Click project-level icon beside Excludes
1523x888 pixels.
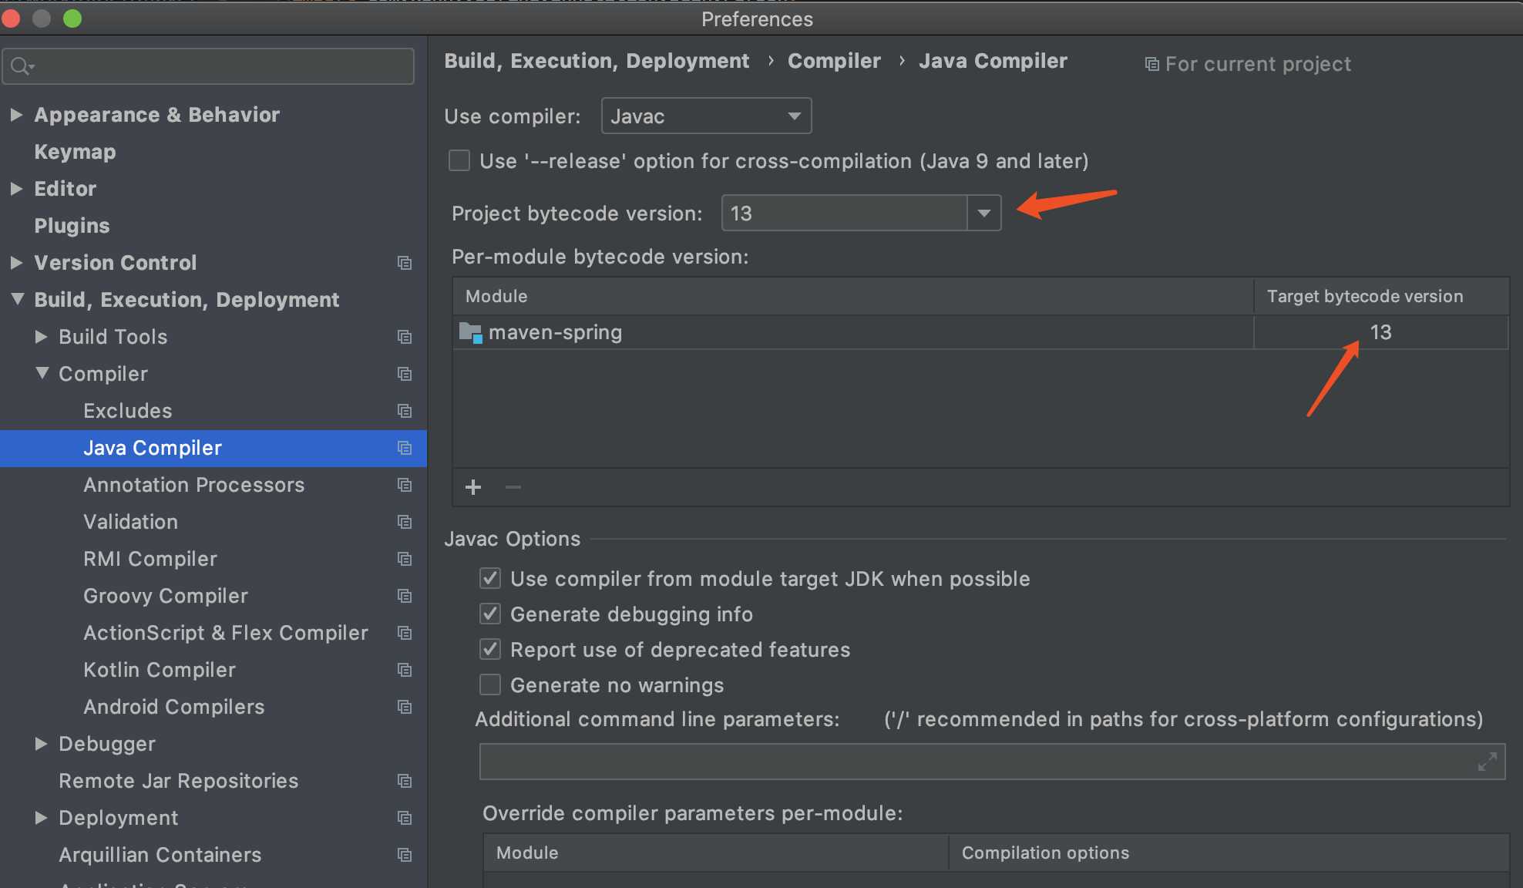(405, 411)
